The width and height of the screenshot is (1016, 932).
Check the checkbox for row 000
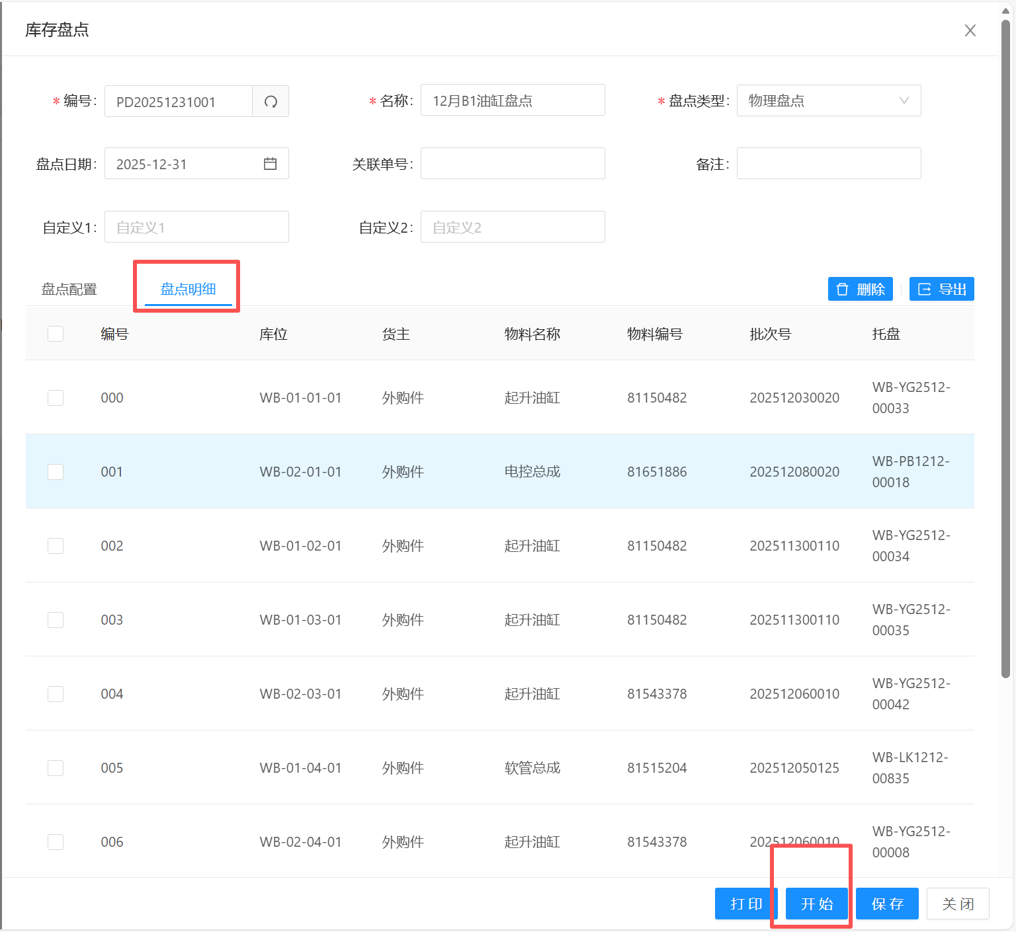56,398
